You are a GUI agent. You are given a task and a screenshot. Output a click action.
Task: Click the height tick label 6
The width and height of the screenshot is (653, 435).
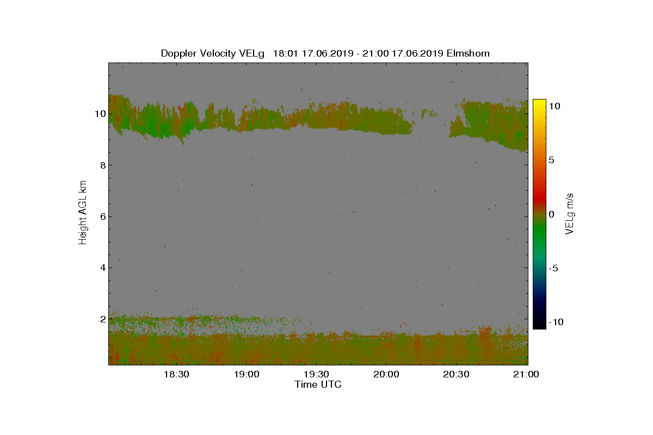[x=102, y=216]
